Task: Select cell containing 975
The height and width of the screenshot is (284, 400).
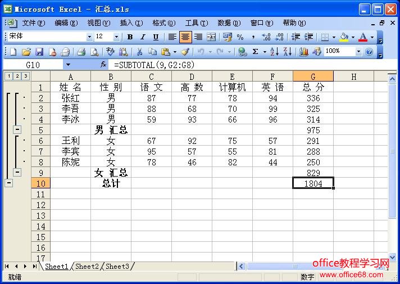Action: coord(313,130)
